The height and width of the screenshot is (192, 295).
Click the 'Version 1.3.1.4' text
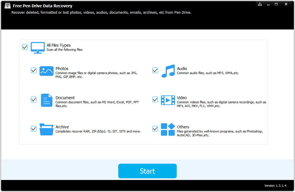pos(275,186)
